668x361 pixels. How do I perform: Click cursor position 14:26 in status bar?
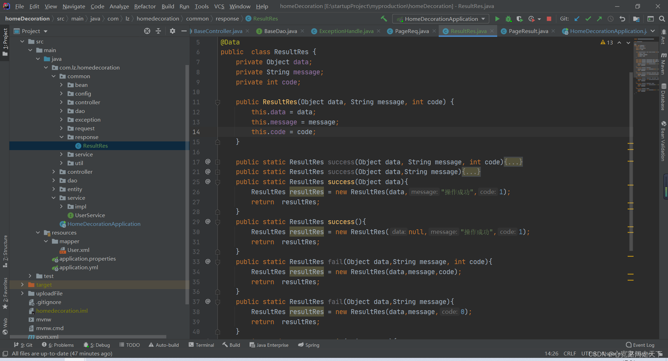coord(551,353)
